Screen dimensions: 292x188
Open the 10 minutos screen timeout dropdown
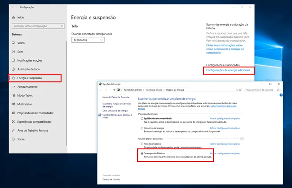coord(88,40)
